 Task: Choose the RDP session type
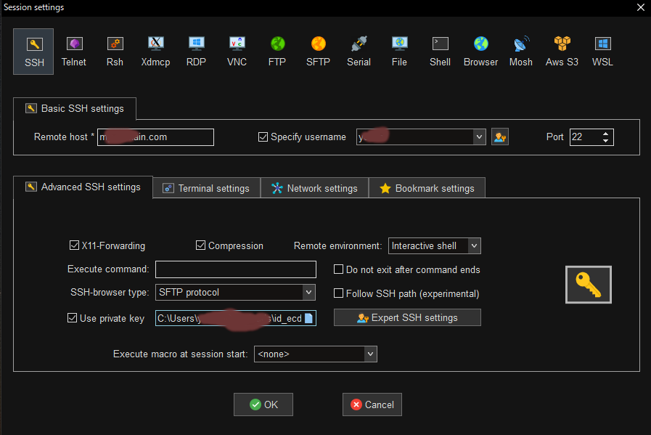pyautogui.click(x=196, y=51)
